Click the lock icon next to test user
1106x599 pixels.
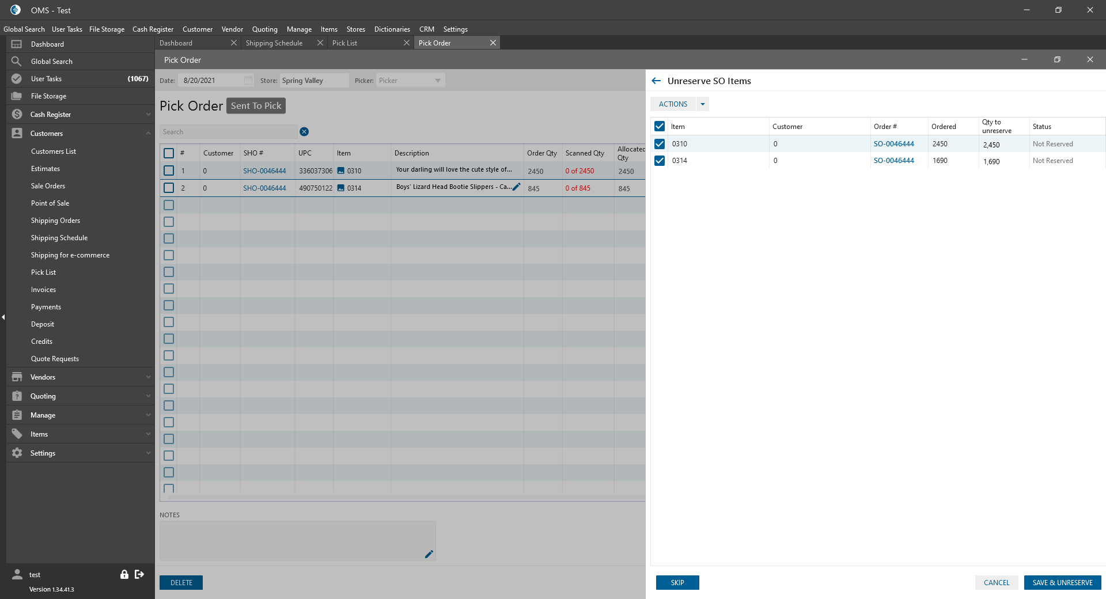pos(124,574)
